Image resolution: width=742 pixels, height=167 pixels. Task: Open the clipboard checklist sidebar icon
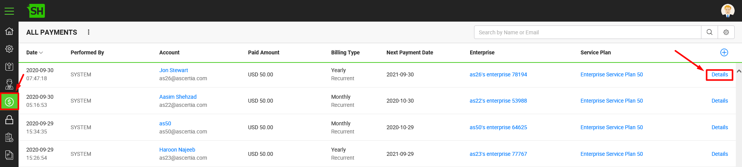(x=9, y=137)
